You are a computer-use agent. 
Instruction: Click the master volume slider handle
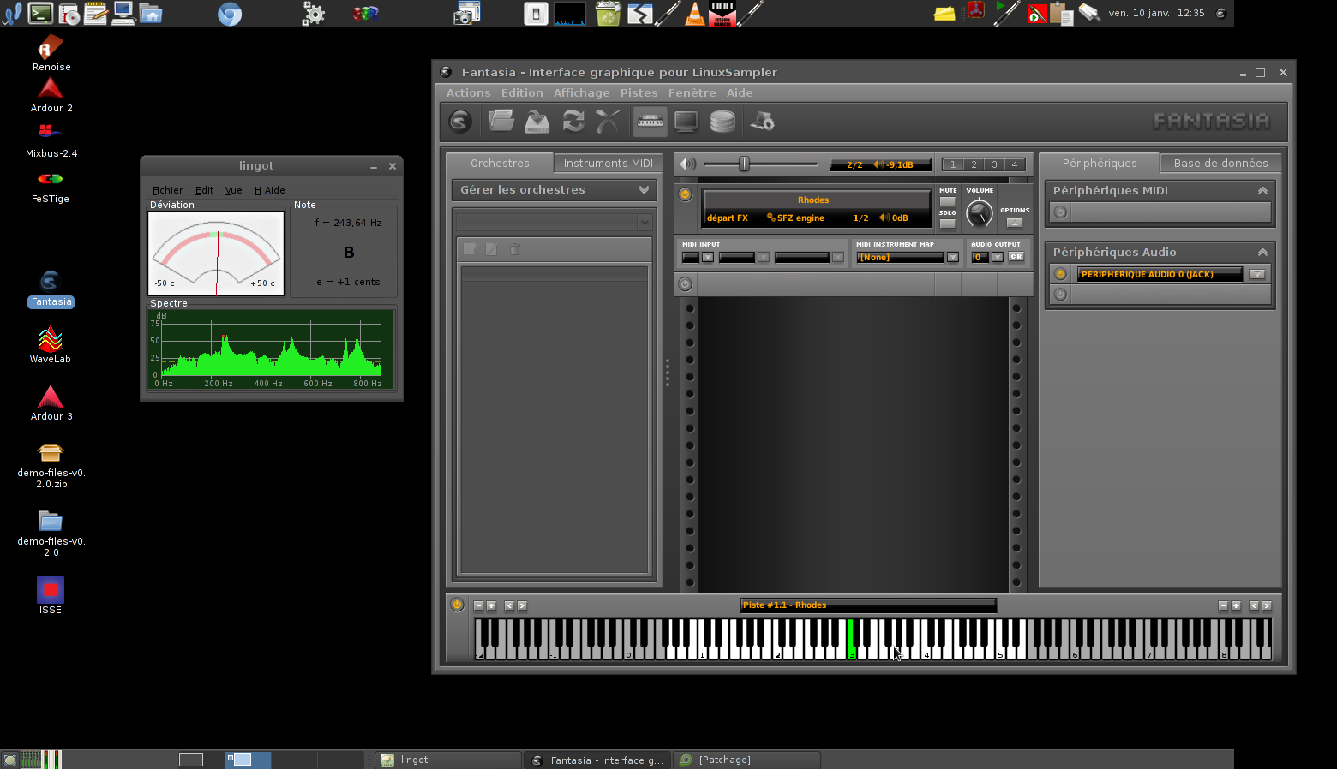(x=744, y=164)
